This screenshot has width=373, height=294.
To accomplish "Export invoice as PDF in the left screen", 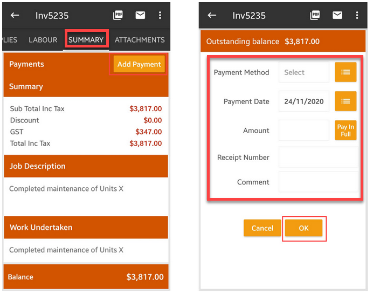I will click(x=118, y=15).
